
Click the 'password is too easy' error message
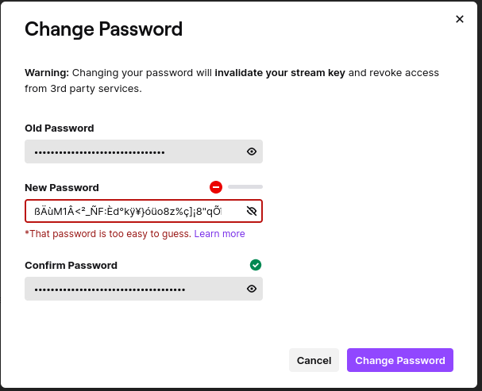pyautogui.click(x=108, y=234)
